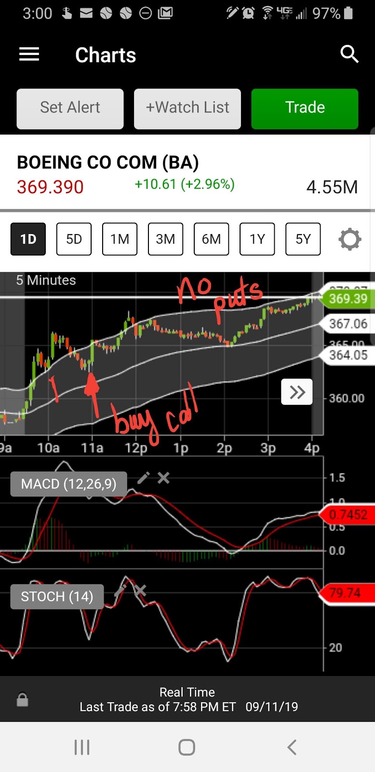The width and height of the screenshot is (375, 772).
Task: Open Android recent apps button
Action: [82, 747]
